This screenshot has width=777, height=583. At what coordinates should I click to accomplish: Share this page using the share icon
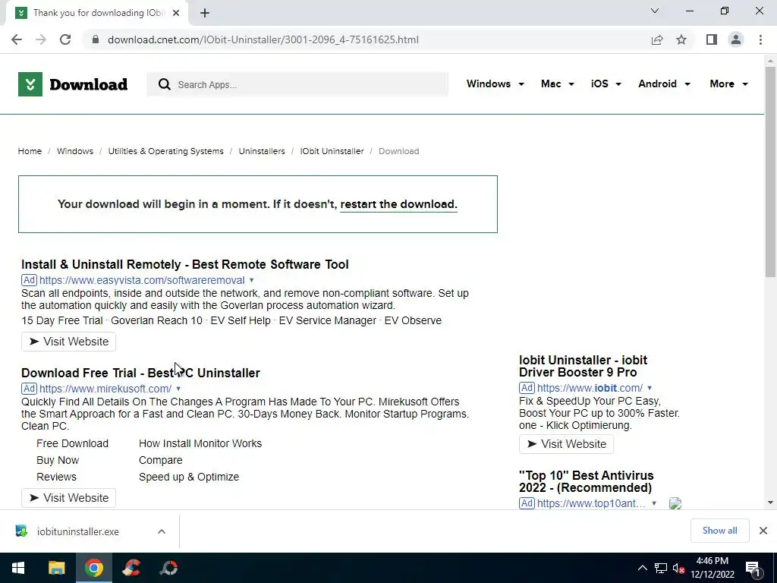tap(657, 39)
